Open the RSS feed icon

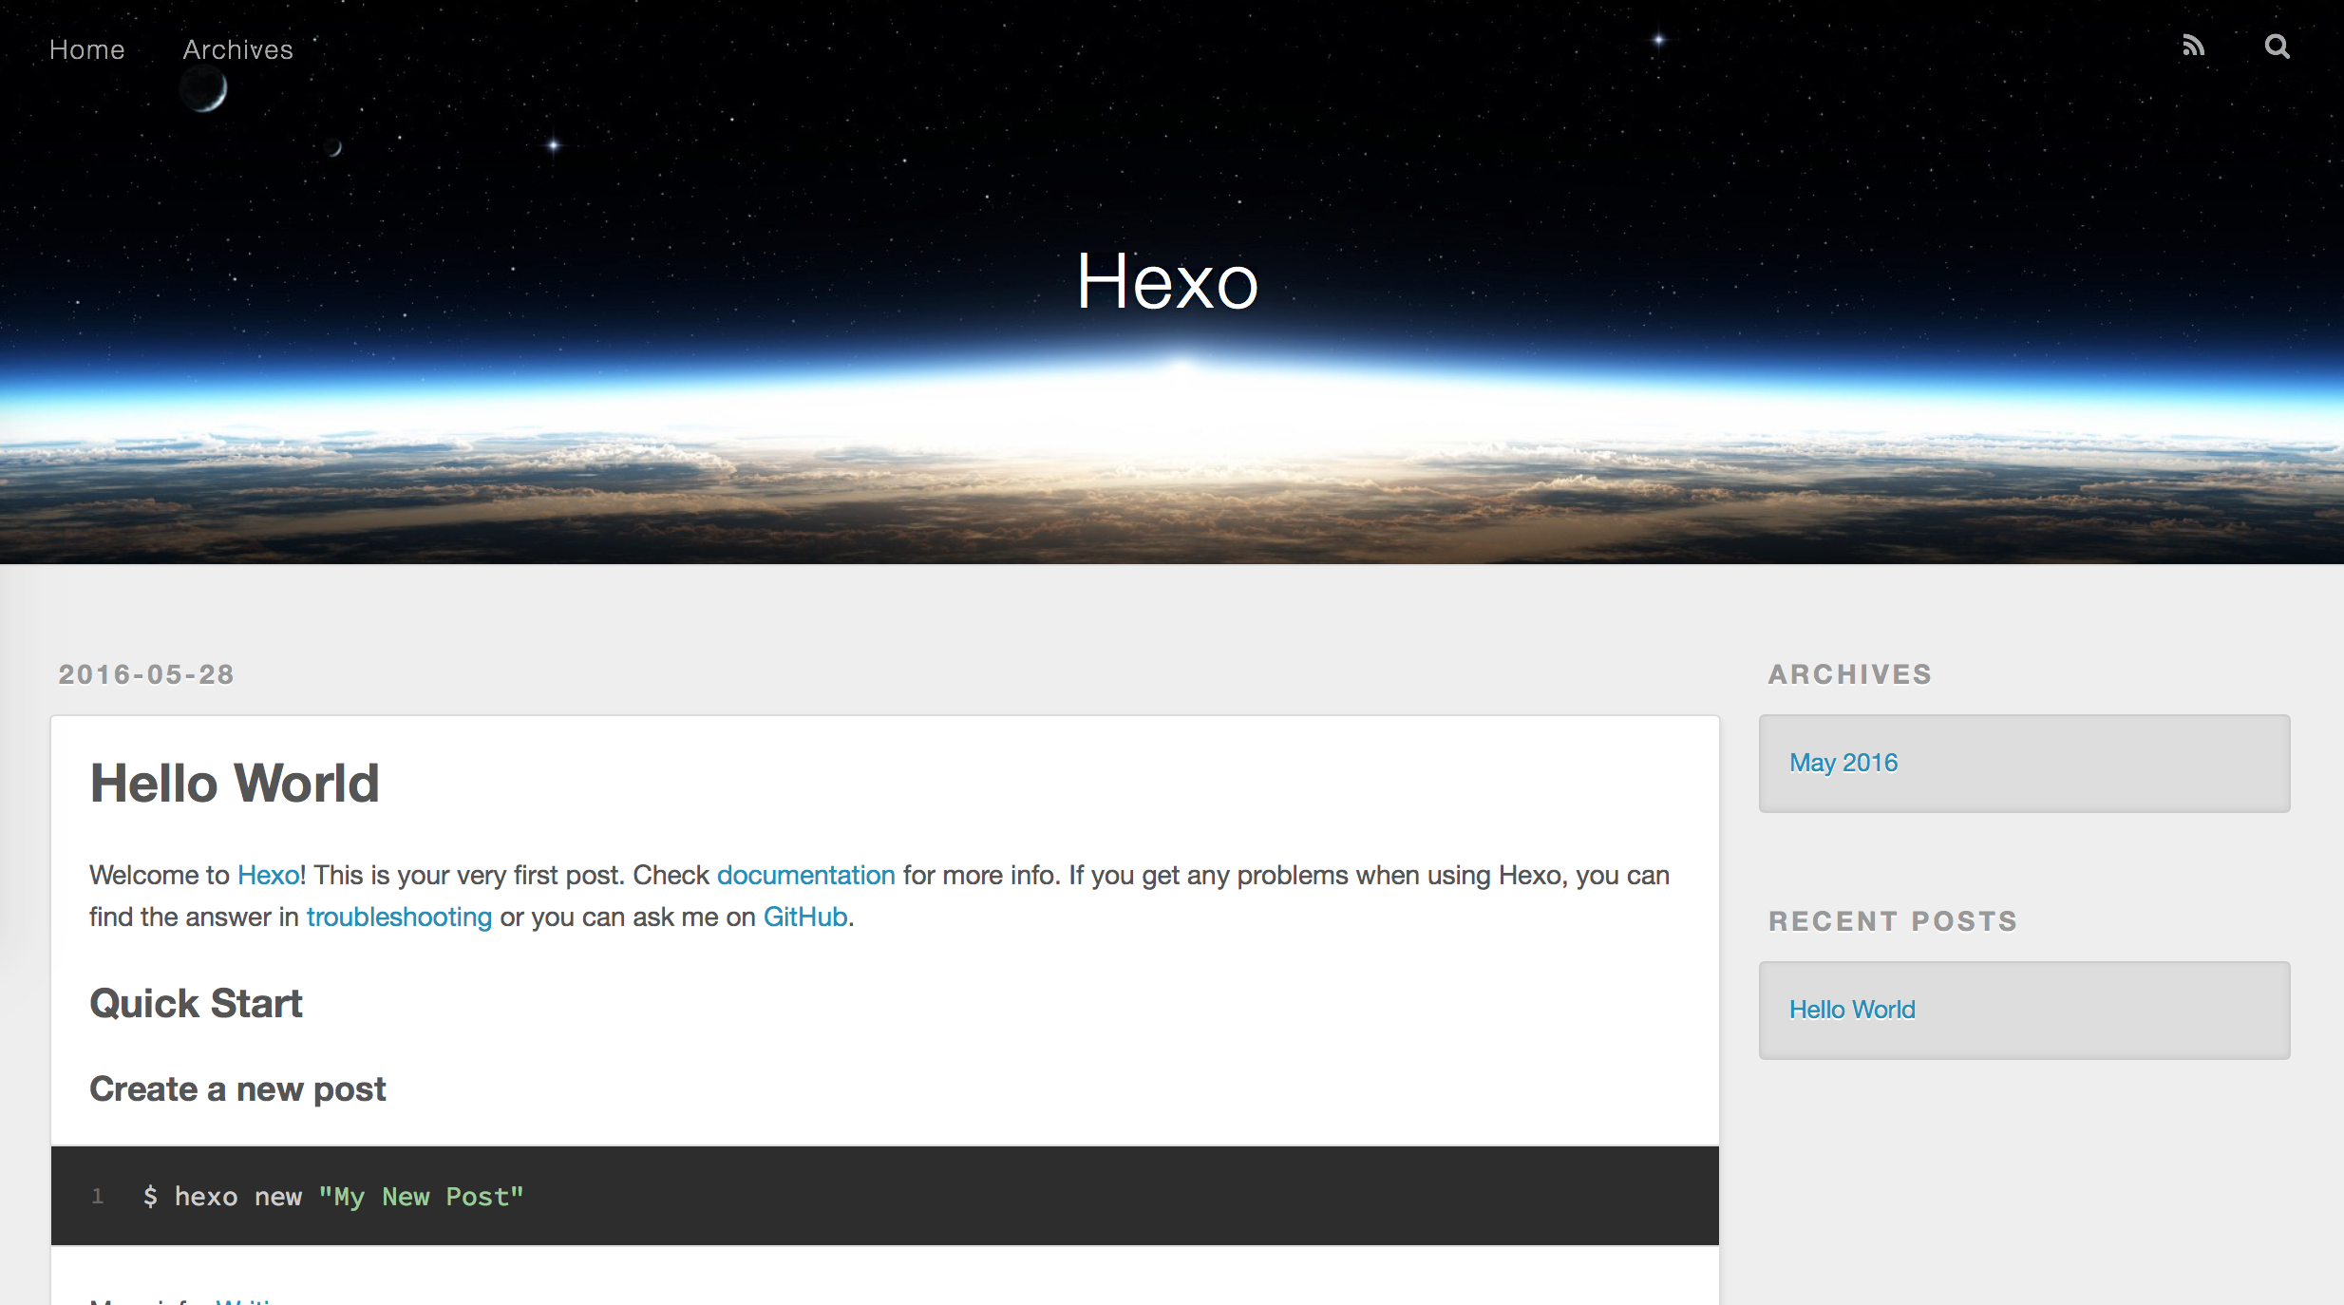point(2193,46)
